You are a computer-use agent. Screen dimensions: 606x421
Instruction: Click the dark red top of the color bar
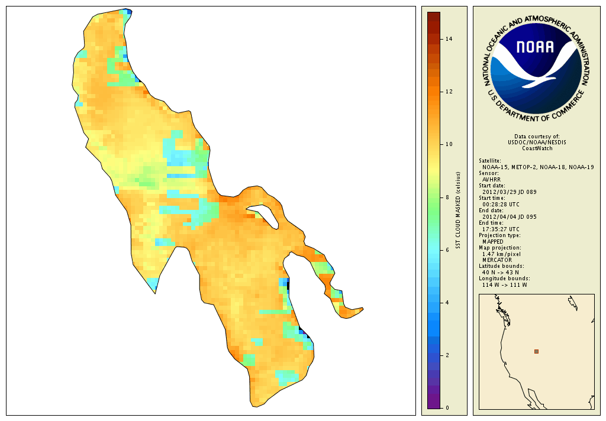point(434,17)
